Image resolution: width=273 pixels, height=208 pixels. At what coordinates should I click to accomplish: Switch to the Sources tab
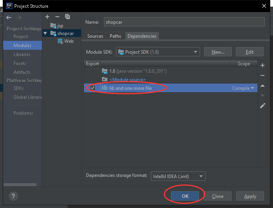[x=95, y=36]
